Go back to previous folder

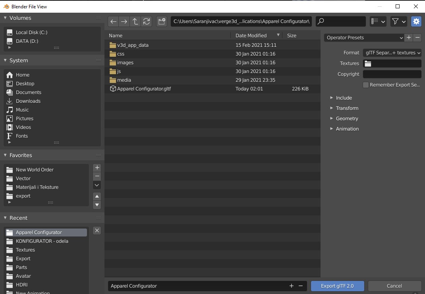tap(113, 21)
